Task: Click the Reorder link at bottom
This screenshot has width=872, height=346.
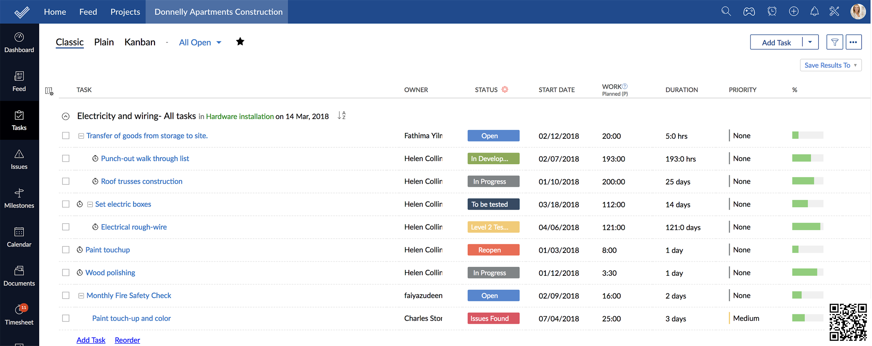Action: pos(127,339)
